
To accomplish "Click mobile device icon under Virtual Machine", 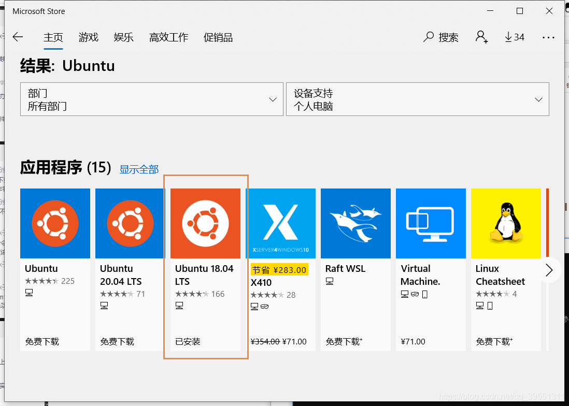I will click(425, 294).
